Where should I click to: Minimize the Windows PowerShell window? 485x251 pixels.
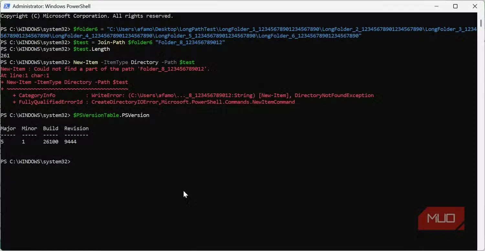pos(436,6)
